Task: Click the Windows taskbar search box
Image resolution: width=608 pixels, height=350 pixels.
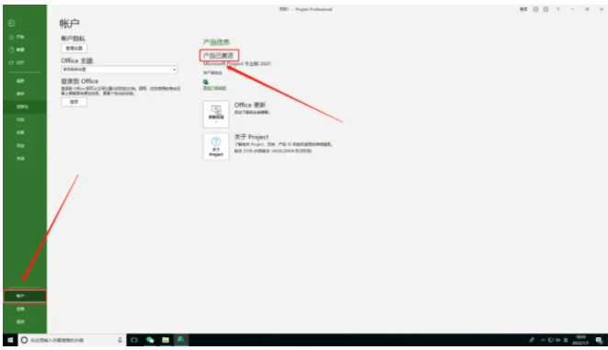Action: pyautogui.click(x=72, y=340)
